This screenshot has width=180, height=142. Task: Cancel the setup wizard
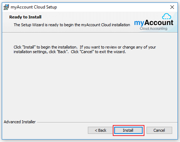point(159,130)
